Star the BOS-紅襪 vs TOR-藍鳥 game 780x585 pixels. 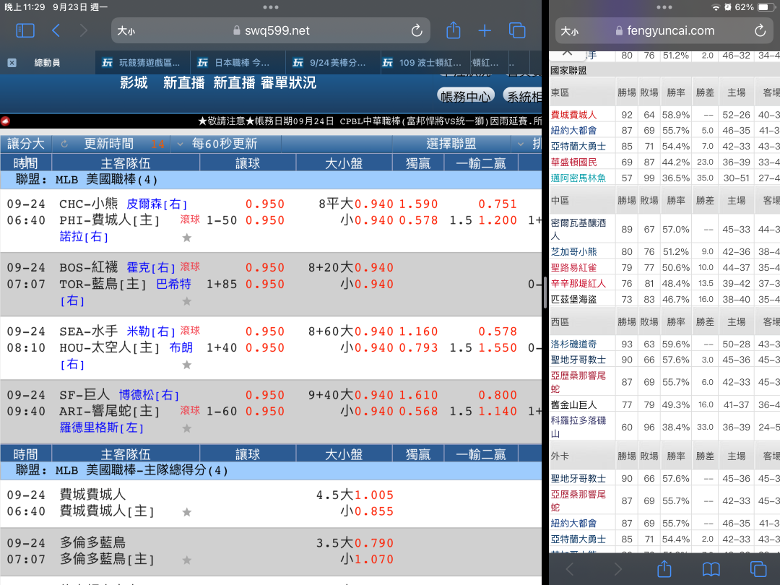click(186, 301)
